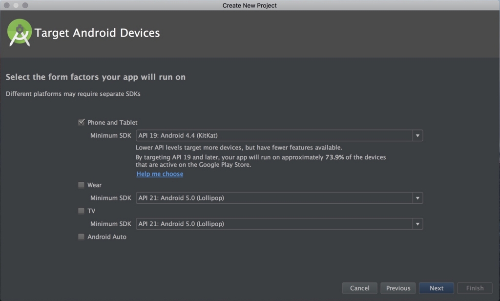The height and width of the screenshot is (301, 500).
Task: Expand the Wear Minimum SDK dropdown arrow
Action: coord(417,198)
